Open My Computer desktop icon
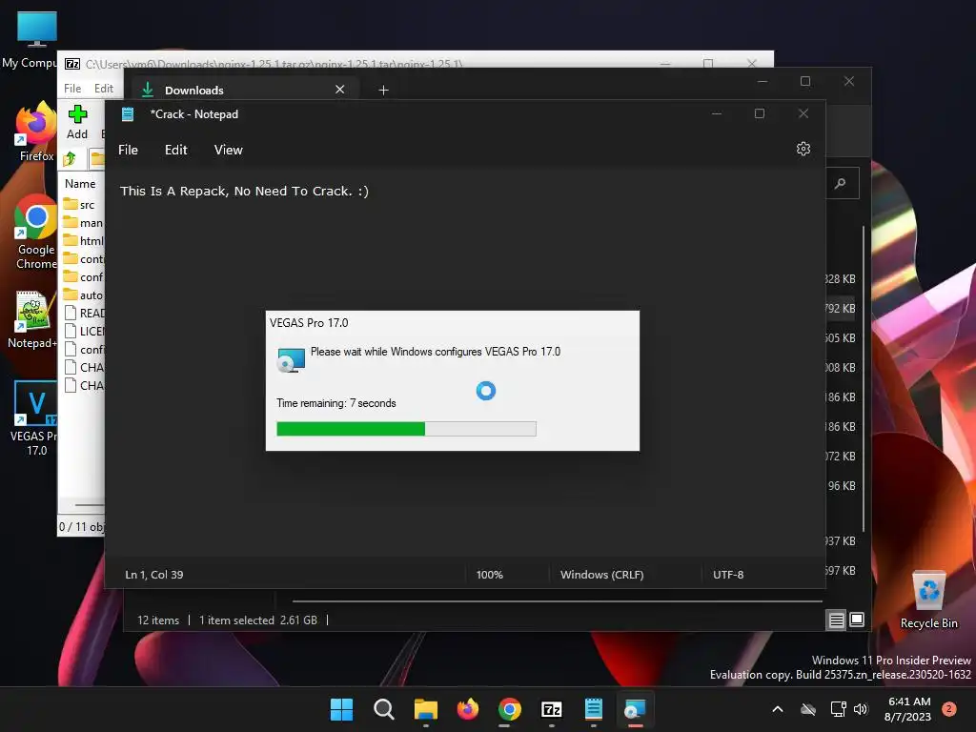 pyautogui.click(x=36, y=40)
